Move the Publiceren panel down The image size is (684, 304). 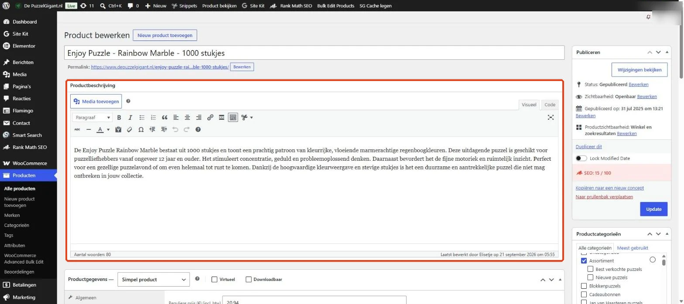(x=658, y=52)
